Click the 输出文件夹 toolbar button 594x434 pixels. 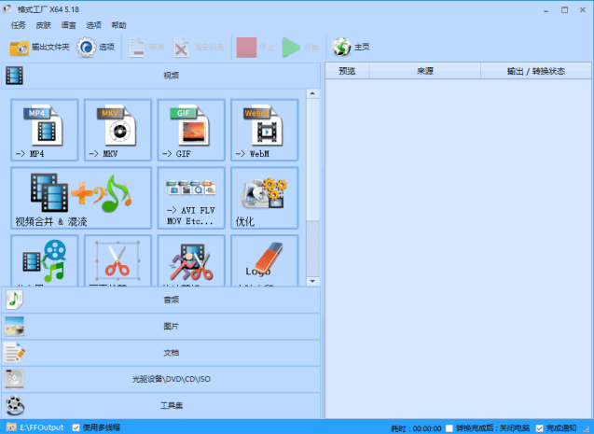point(39,47)
